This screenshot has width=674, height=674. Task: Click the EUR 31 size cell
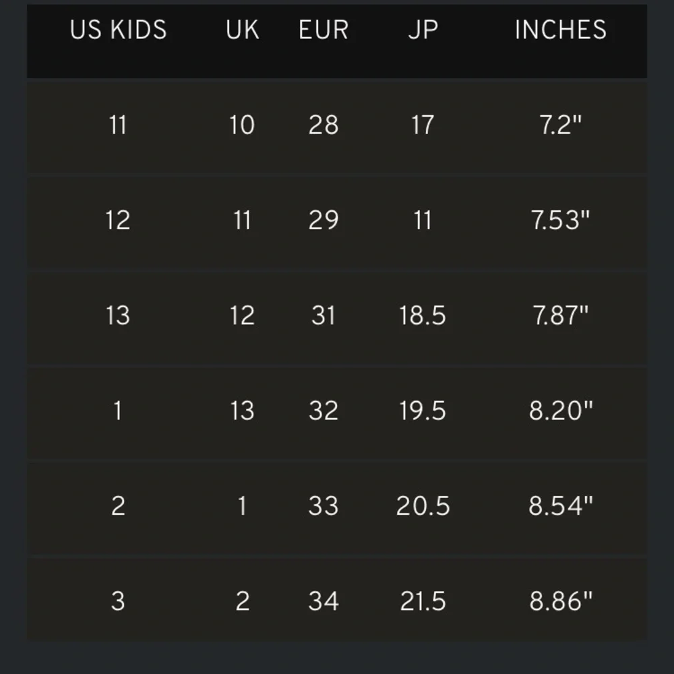point(324,315)
